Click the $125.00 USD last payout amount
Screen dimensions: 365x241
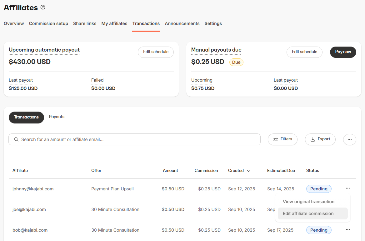[x=23, y=88]
